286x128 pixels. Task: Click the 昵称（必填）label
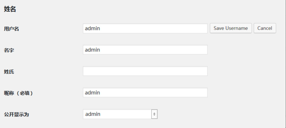(18, 93)
